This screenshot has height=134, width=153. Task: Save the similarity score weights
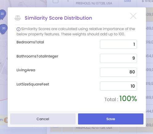point(111,119)
